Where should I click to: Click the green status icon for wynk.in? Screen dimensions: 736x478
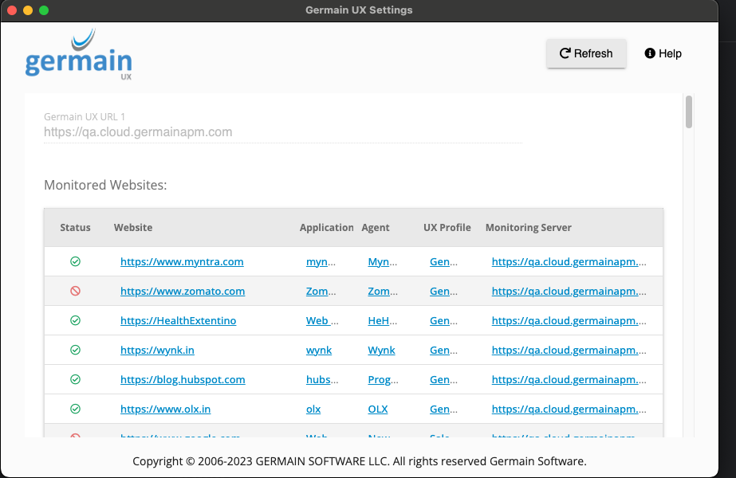tap(75, 351)
